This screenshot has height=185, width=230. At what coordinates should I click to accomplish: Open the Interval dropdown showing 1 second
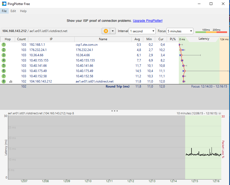pos(142,31)
